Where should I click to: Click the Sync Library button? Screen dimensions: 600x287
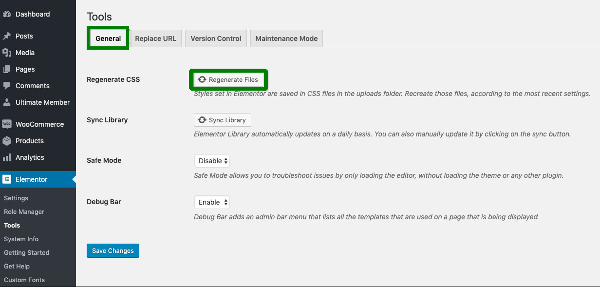coord(223,120)
